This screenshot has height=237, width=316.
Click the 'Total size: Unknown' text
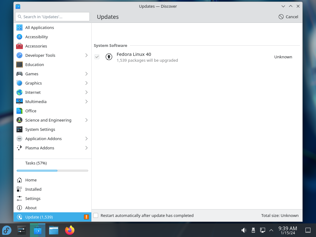[280, 215]
